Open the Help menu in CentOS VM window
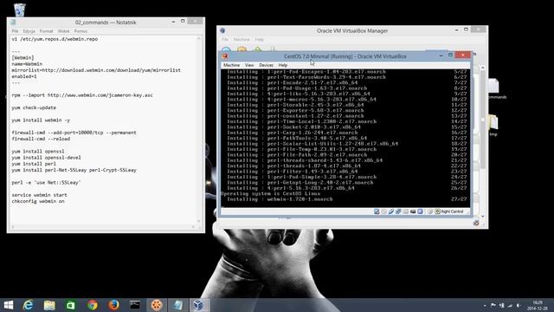Viewport: 554px width, 312px height. (x=283, y=65)
